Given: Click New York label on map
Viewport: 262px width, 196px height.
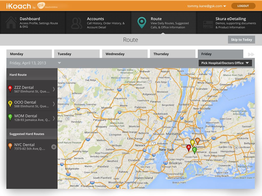Looking at the screenshot, I should (166, 150).
